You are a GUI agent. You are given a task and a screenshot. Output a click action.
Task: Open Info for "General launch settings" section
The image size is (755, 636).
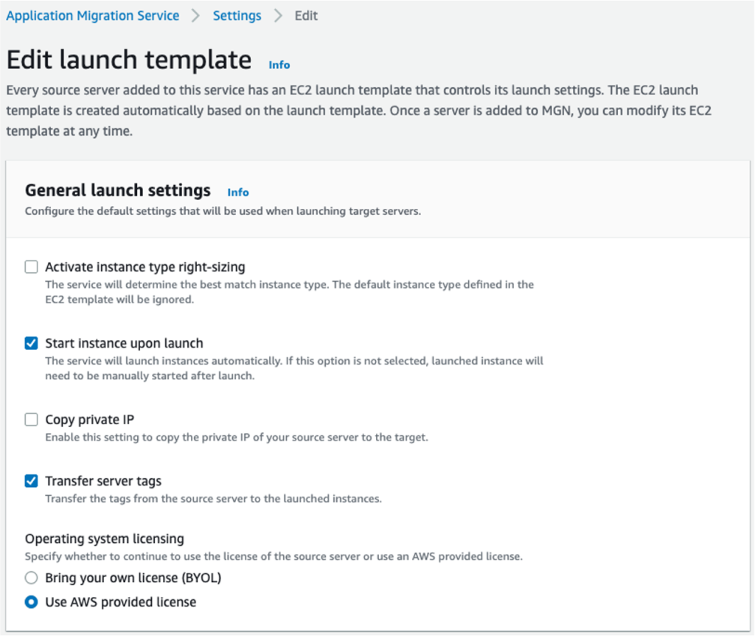coord(237,192)
